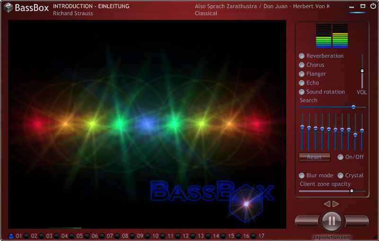Screen dimensions: 379x241
Task: Click the wide button right of pause
Action: (x=357, y=221)
